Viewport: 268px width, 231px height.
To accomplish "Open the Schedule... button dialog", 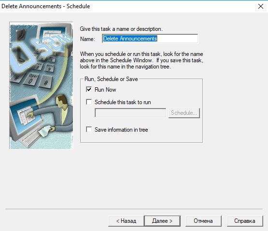I will [184, 113].
